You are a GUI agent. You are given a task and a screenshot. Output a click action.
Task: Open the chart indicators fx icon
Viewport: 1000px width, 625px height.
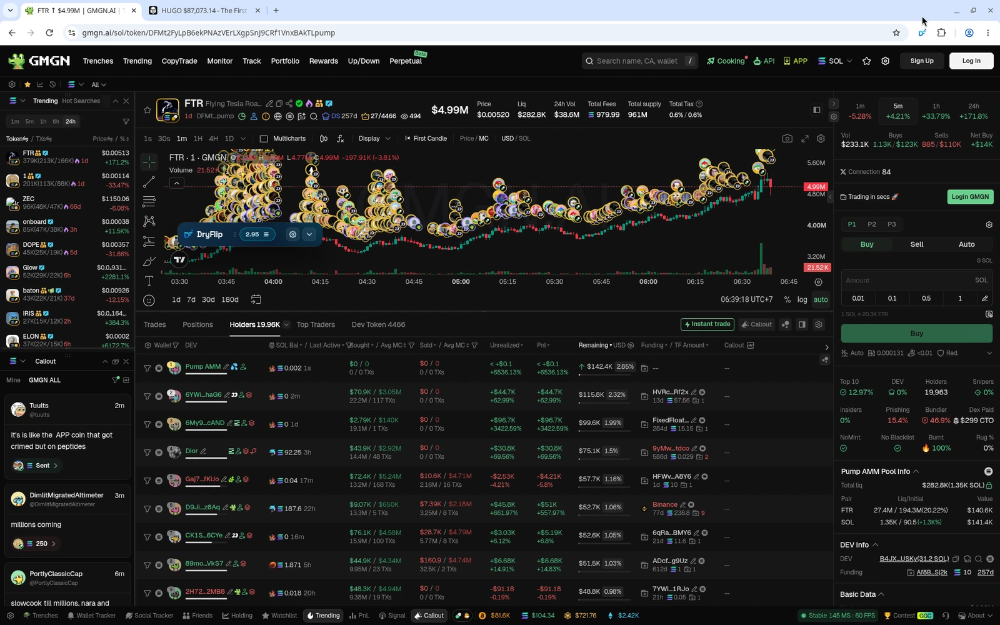coord(340,139)
